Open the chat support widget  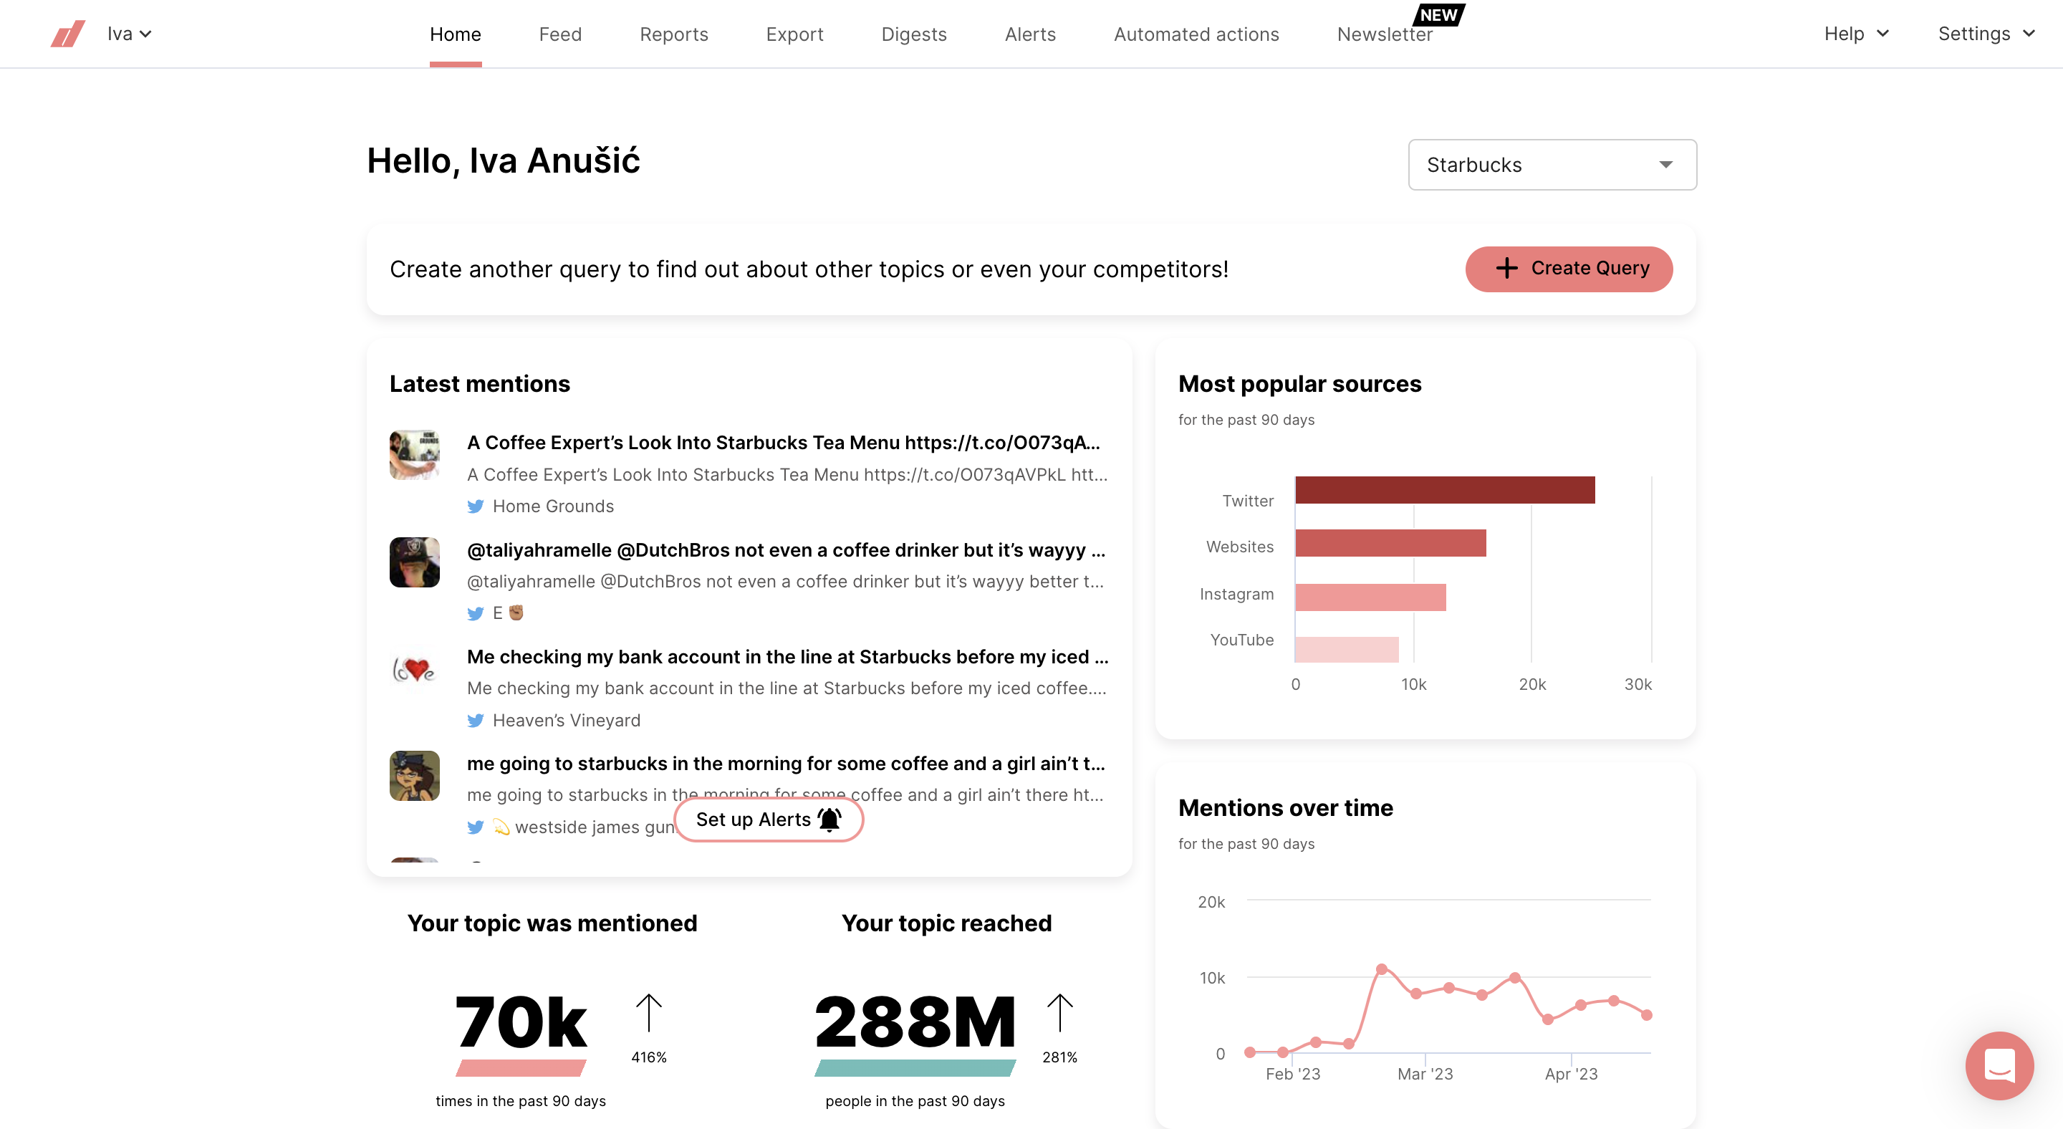click(1999, 1066)
